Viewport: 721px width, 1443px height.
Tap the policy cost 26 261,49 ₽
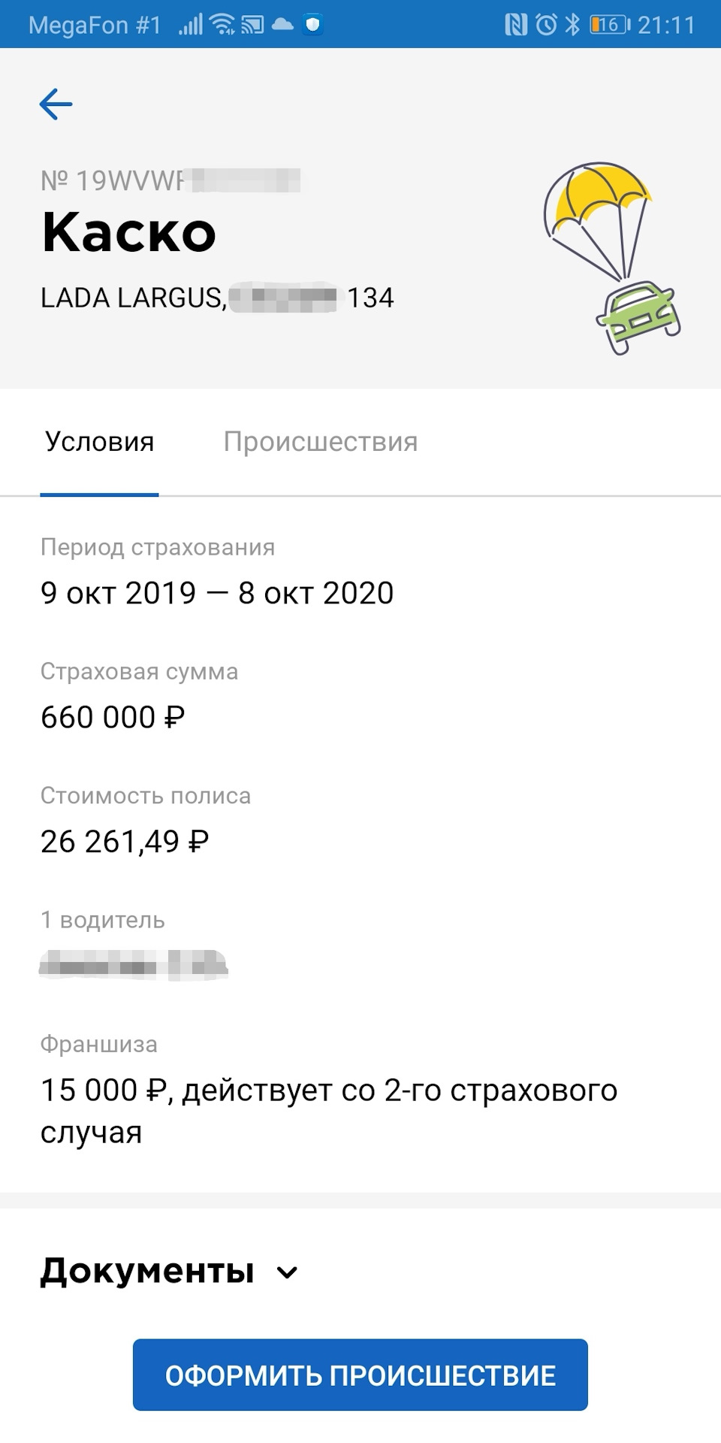(125, 842)
